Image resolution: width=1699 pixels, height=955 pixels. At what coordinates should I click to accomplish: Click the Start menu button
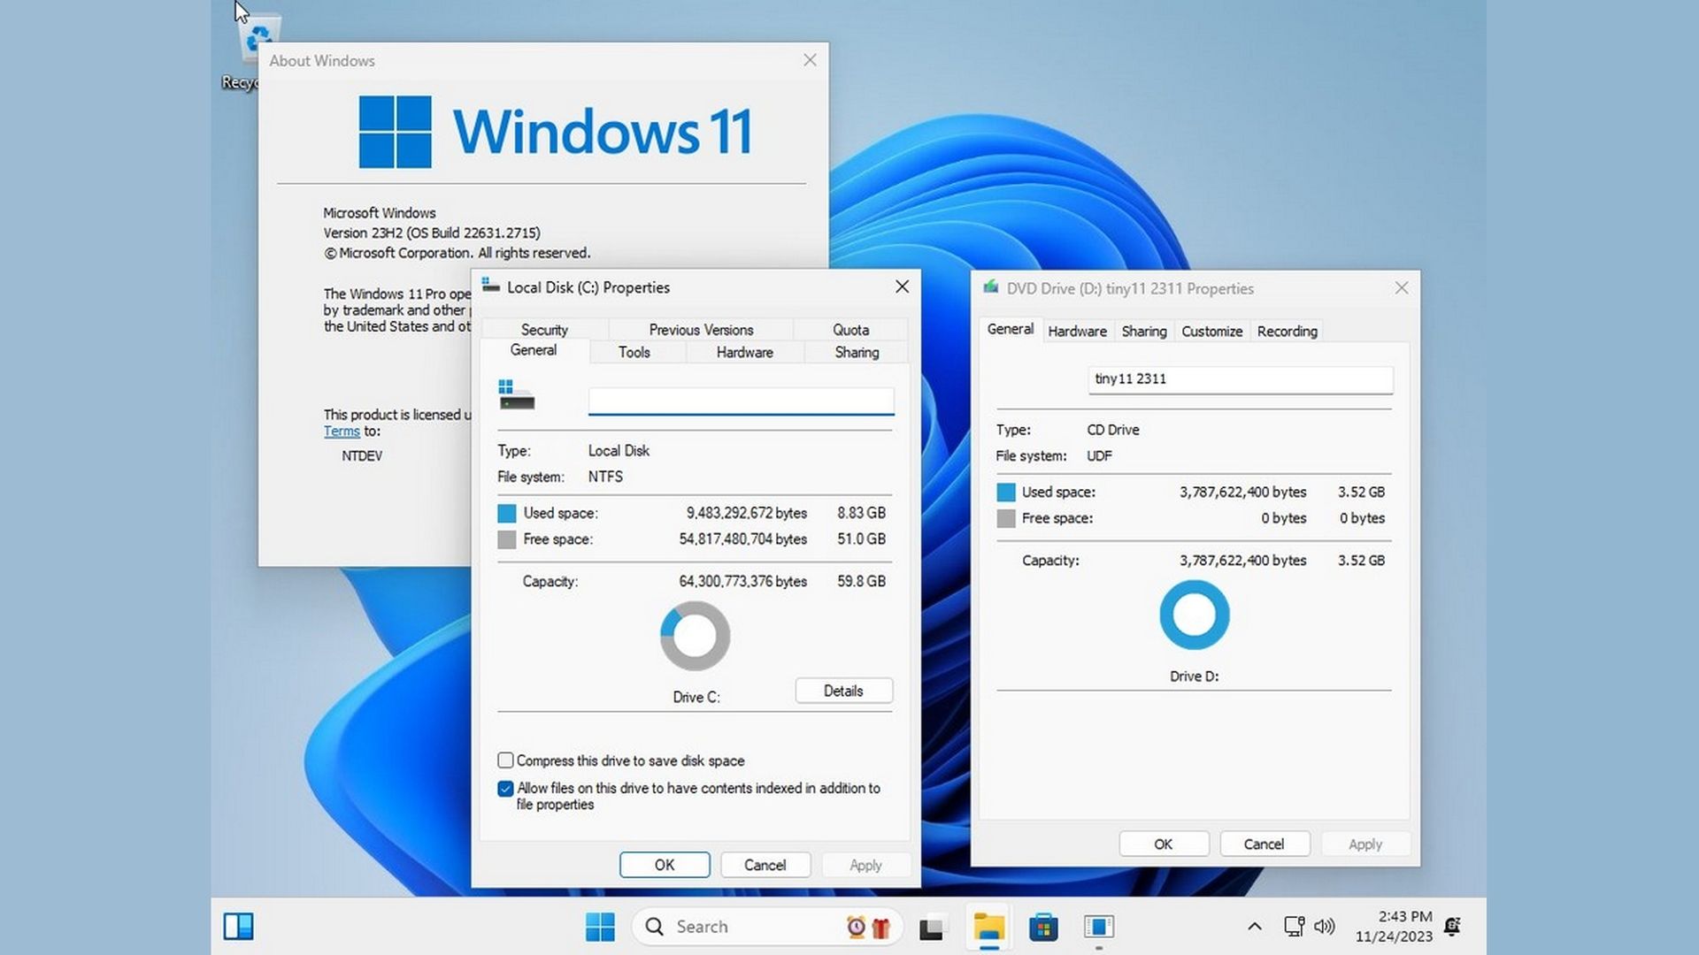(x=601, y=926)
